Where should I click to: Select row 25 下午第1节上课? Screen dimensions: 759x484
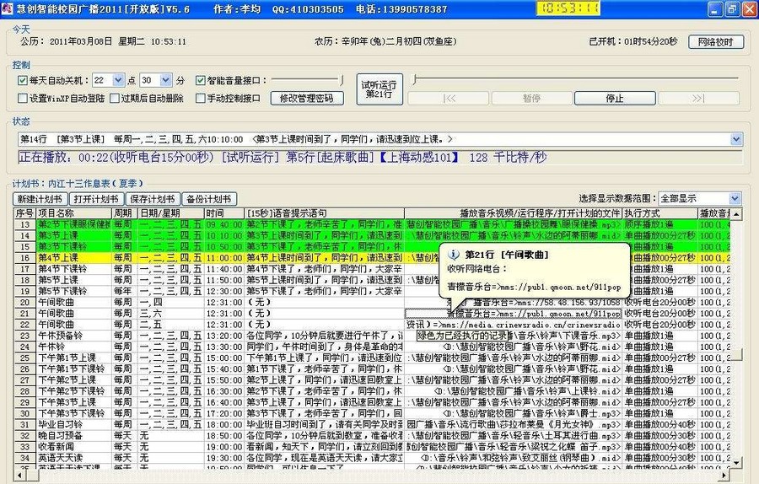point(372,358)
